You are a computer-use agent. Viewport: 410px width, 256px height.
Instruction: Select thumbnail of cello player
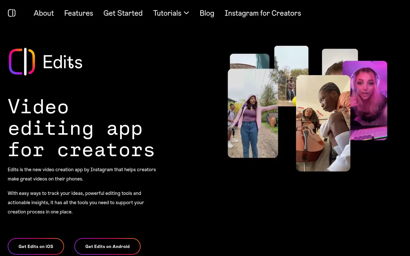tap(323, 123)
